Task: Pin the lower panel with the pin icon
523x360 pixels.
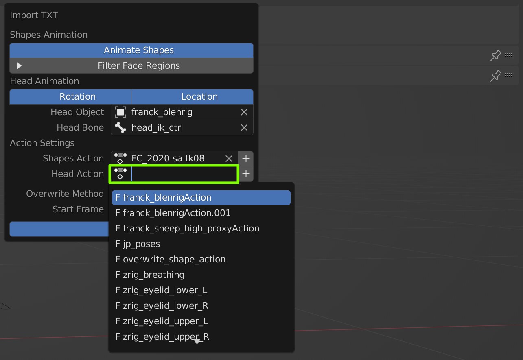Action: [x=495, y=76]
